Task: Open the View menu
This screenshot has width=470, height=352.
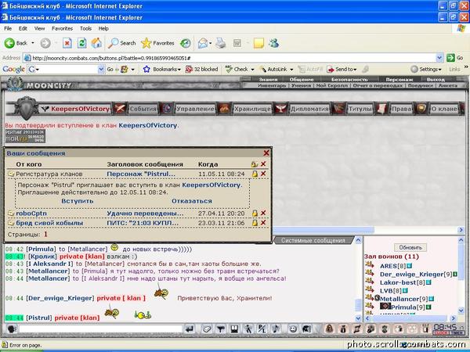Action: [x=40, y=28]
